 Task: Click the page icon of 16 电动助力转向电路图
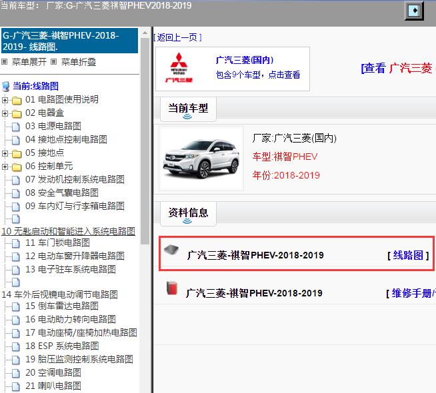pyautogui.click(x=16, y=320)
